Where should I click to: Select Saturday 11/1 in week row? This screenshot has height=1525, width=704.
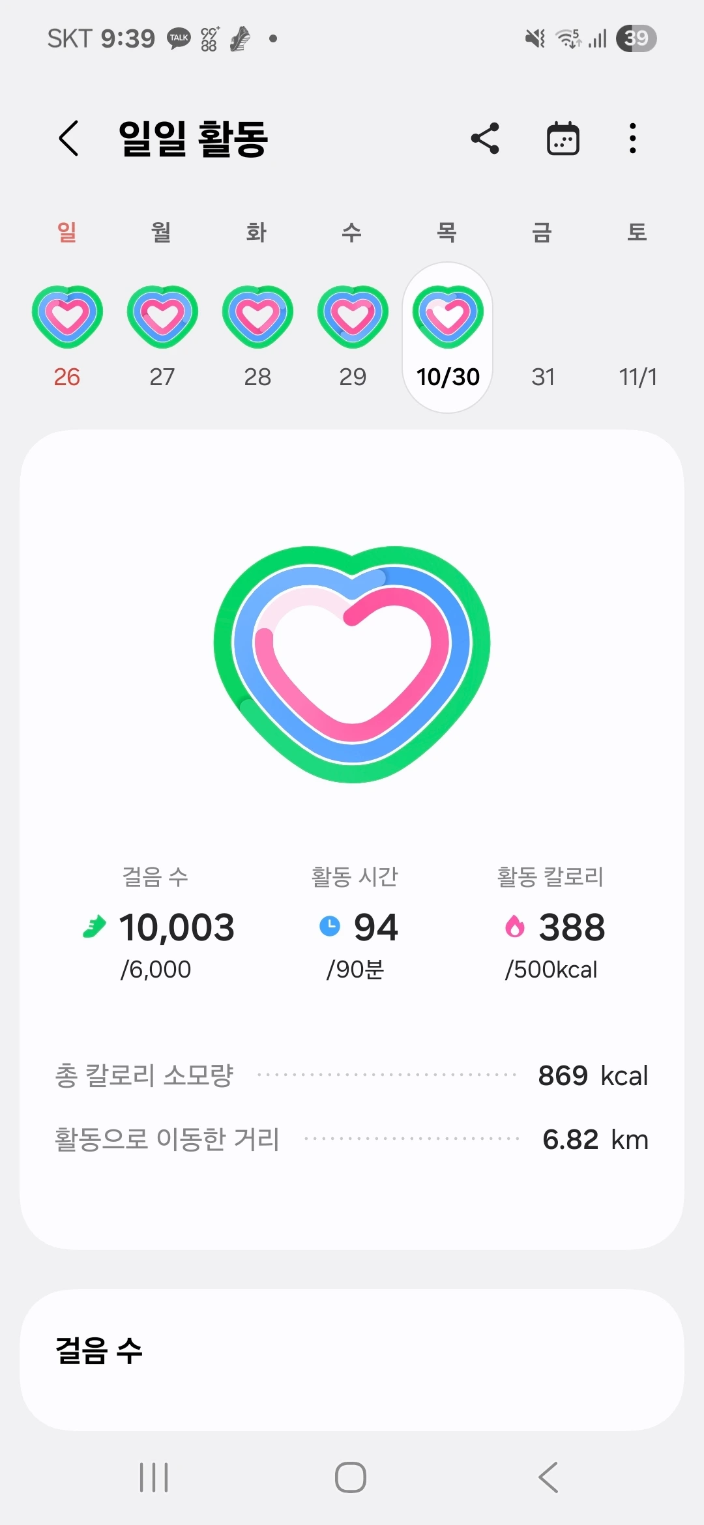(638, 377)
